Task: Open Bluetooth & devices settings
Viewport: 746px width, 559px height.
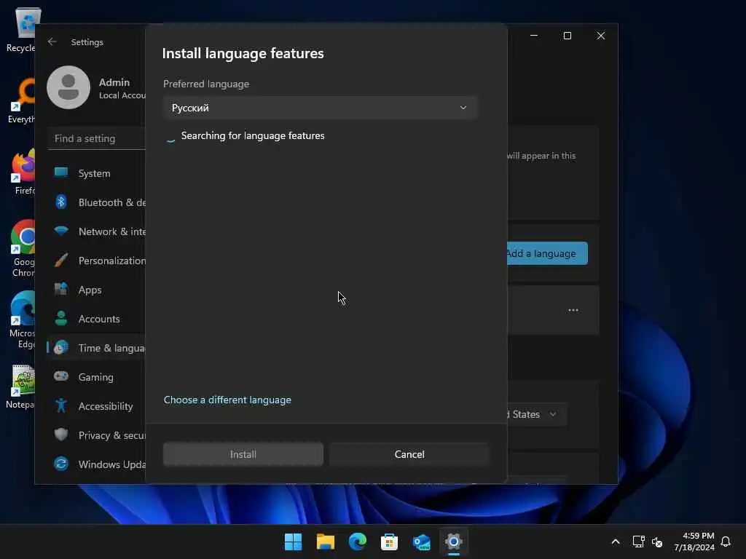Action: point(97,202)
